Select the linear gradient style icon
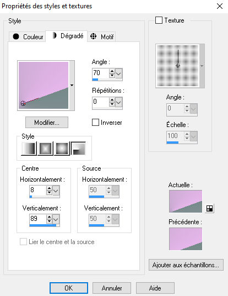Viewport: 228px width, 296px height. tap(29, 149)
